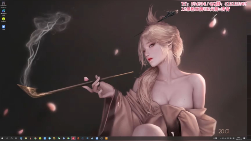
Task: Switch to the active red app on taskbar
Action: tap(73, 138)
